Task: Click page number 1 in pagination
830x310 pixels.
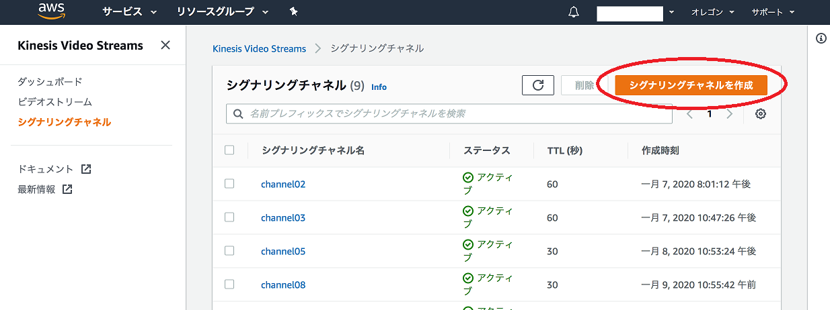Action: [x=709, y=114]
